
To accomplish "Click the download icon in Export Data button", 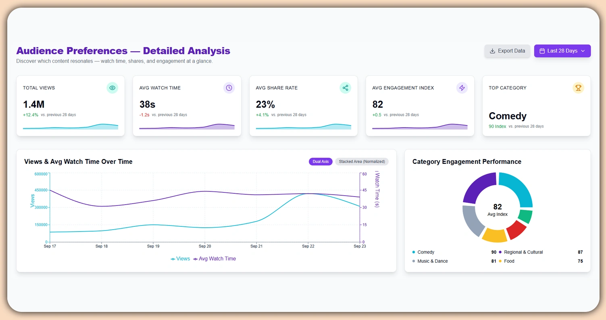I will click(492, 51).
